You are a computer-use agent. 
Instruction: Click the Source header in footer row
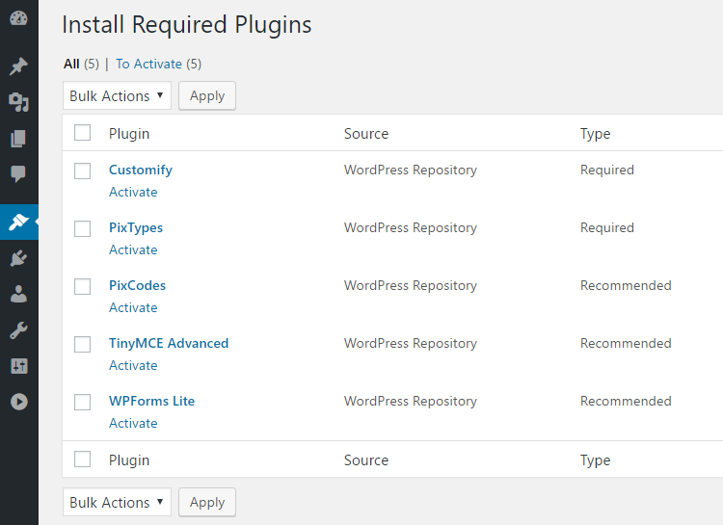click(366, 460)
